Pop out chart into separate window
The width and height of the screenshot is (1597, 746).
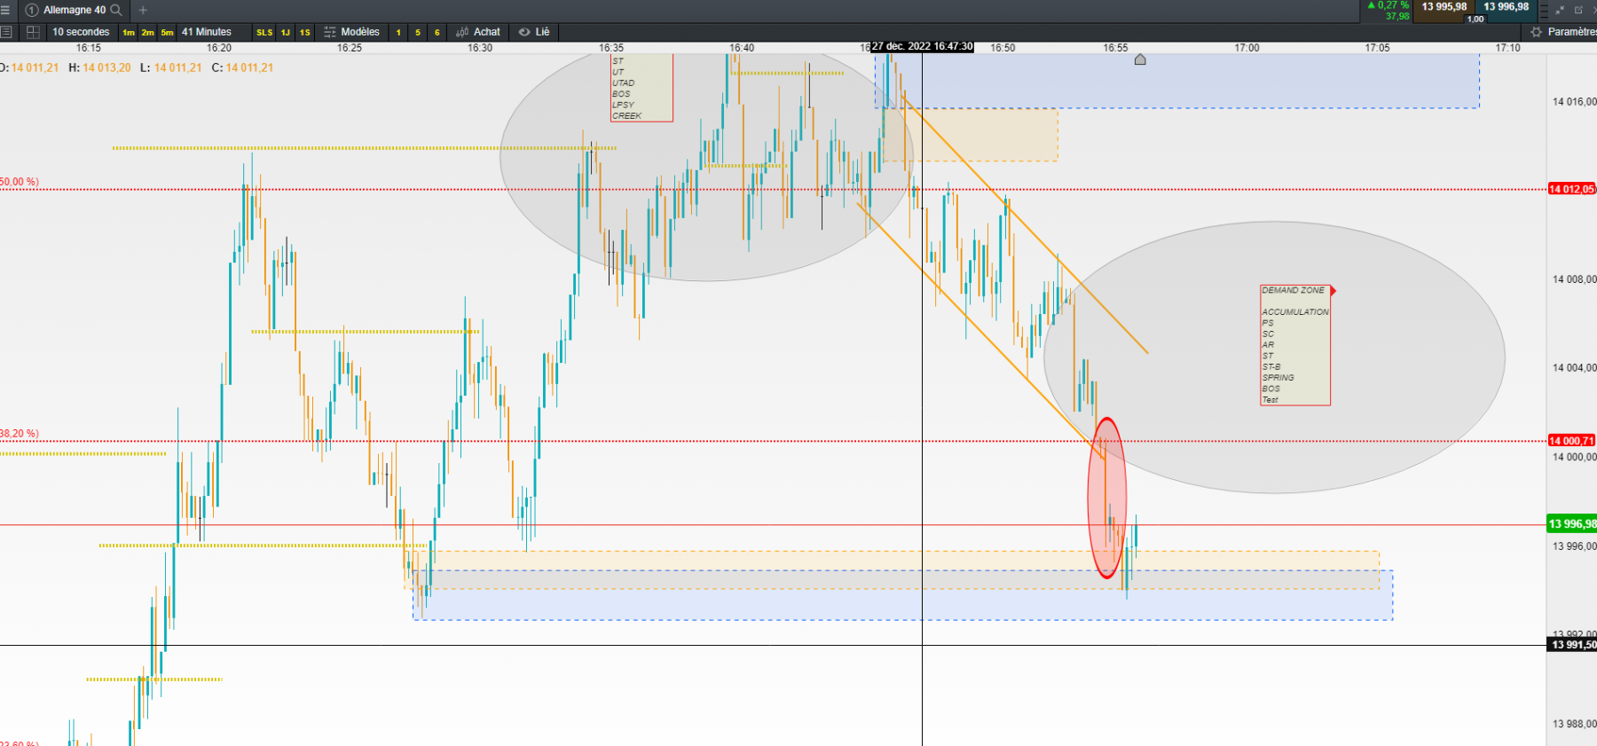1578,10
